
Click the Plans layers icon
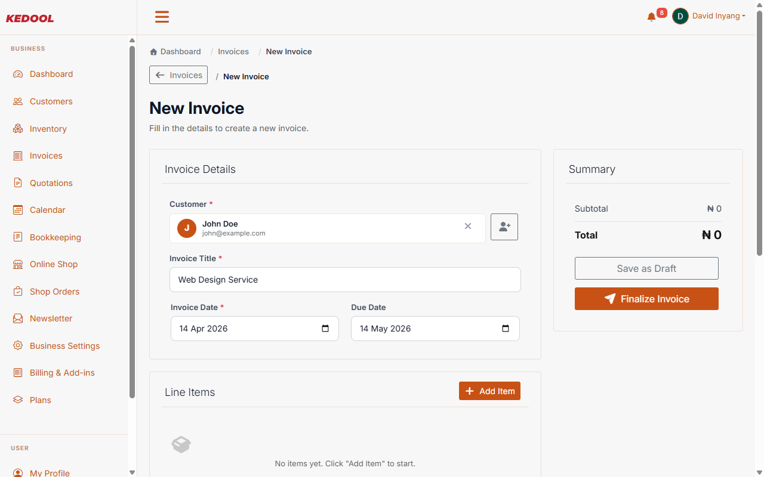point(18,400)
